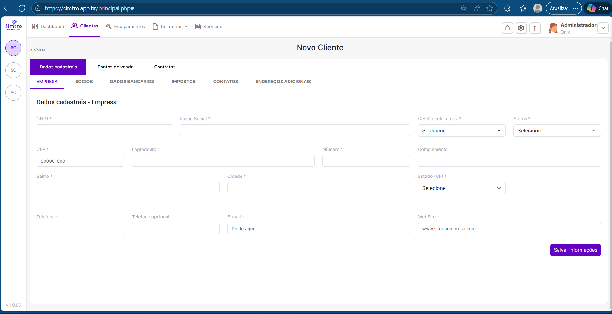Open the settings gear icon
Viewport: 612px width, 314px height.
tap(521, 28)
